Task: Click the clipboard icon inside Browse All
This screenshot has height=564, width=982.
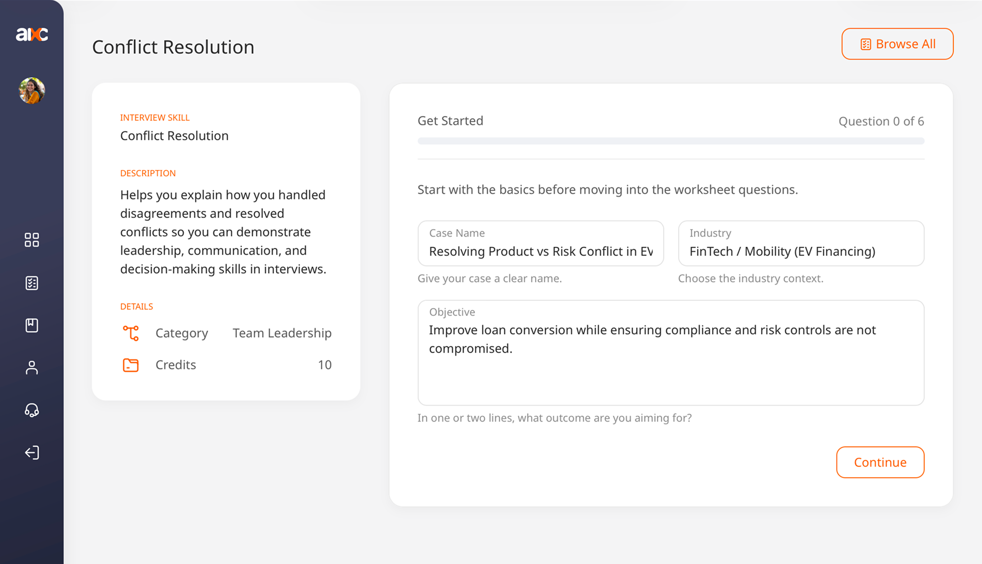Action: 866,44
